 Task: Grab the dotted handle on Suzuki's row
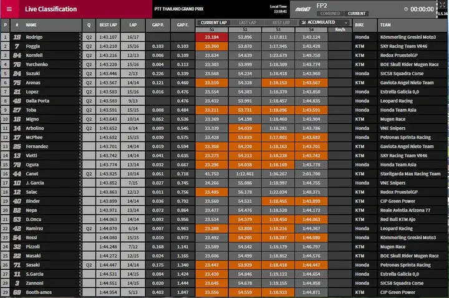pyautogui.click(x=80, y=74)
